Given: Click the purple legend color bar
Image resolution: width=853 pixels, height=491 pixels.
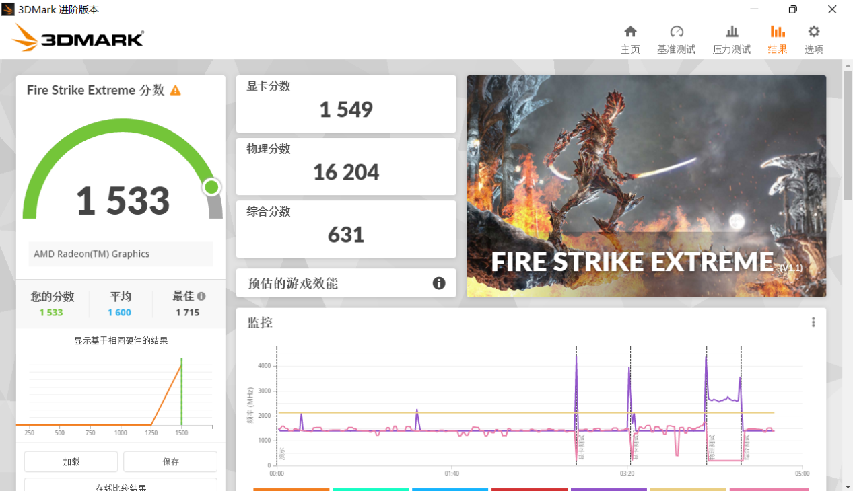Looking at the screenshot, I should (609, 490).
